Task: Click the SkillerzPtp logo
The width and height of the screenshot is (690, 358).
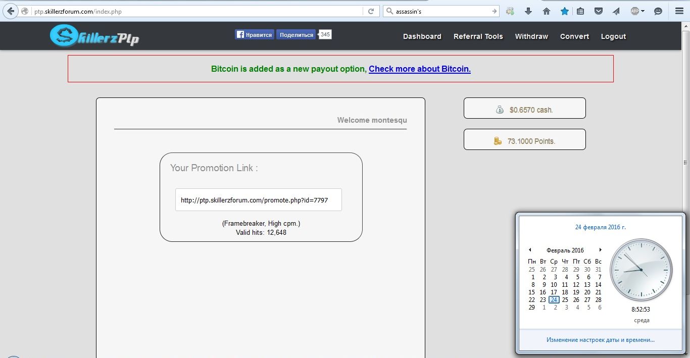Action: point(94,36)
